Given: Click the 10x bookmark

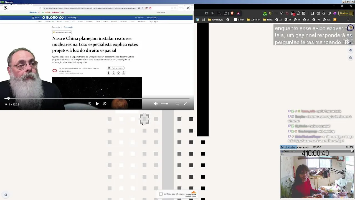Looking at the screenshot, I should tap(316, 20).
